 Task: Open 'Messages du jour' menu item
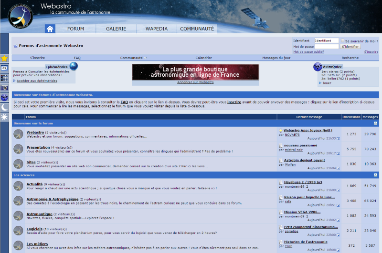pyautogui.click(x=276, y=58)
